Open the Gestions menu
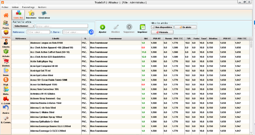Image resolution: width=255 pixels, height=135 pixels. (42, 7)
